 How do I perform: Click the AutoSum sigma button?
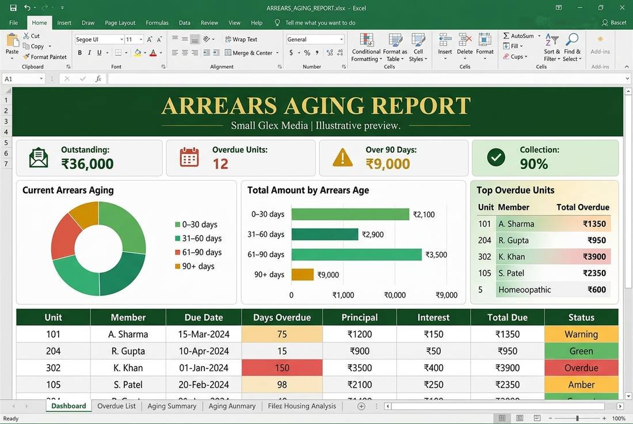(x=518, y=36)
